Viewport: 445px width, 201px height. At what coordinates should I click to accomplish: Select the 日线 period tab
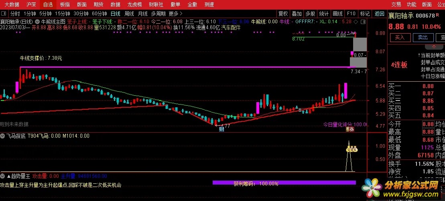(x=115, y=14)
